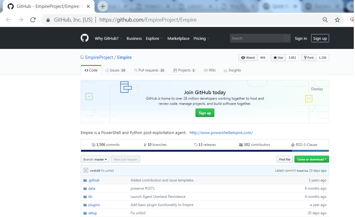
Task: Reload the page with the refresh icon
Action: pos(33,20)
